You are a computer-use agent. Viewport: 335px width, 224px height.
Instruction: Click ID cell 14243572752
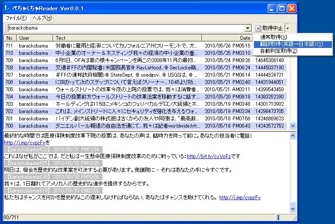(269, 125)
